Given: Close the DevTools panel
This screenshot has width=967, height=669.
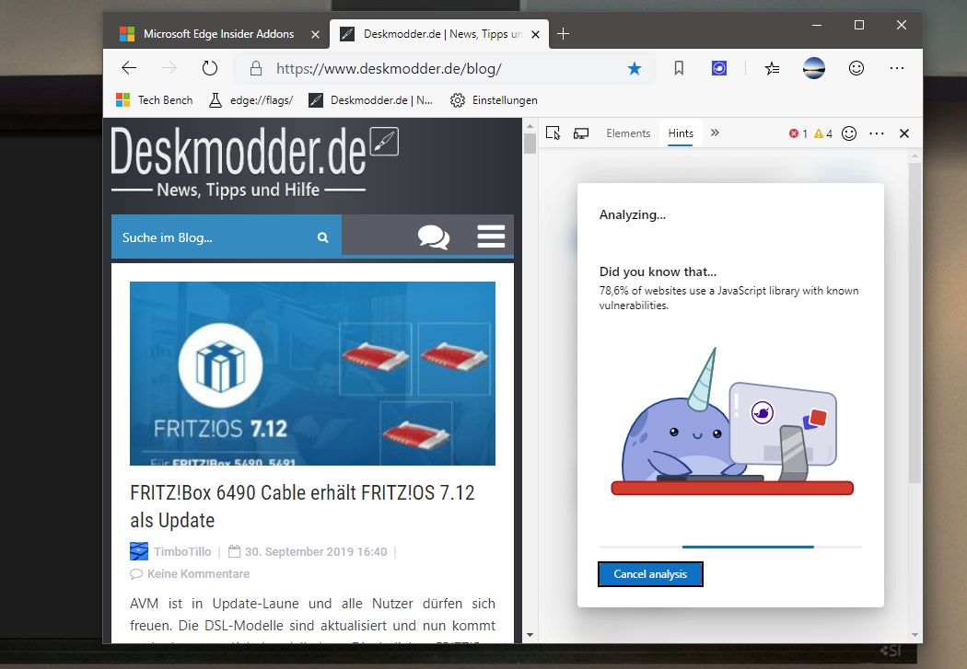Looking at the screenshot, I should (904, 133).
